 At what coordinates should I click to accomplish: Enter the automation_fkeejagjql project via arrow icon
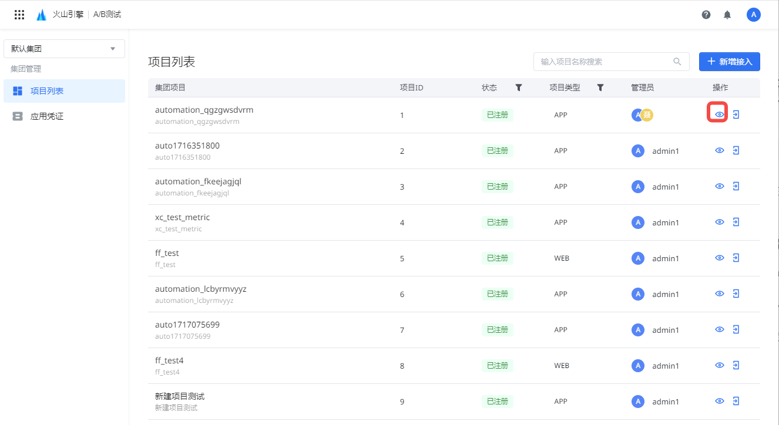click(736, 186)
